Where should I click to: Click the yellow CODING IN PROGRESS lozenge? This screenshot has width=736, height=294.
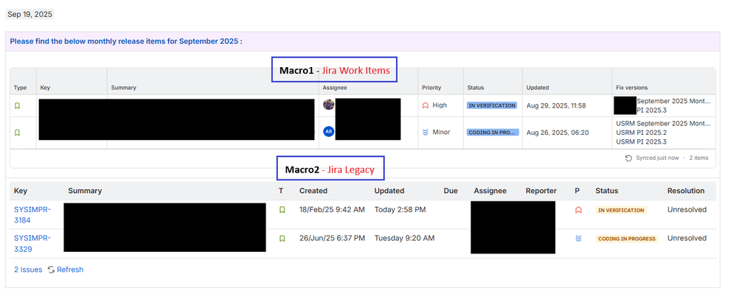coord(627,239)
